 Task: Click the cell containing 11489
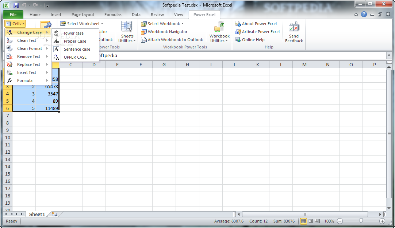pyautogui.click(x=47, y=108)
